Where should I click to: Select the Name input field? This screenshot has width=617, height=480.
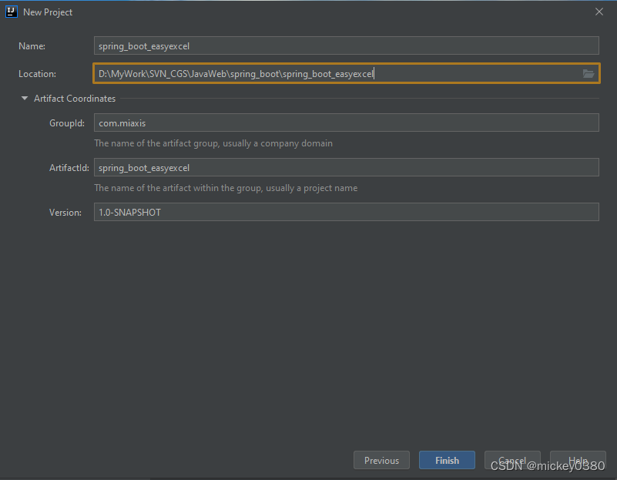(x=346, y=45)
